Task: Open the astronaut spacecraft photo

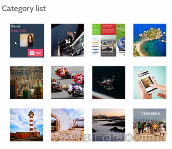Action: (68, 40)
